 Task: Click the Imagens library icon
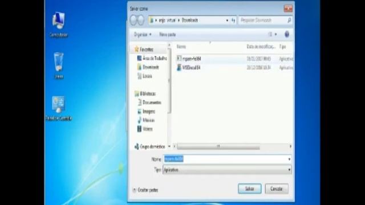point(139,112)
